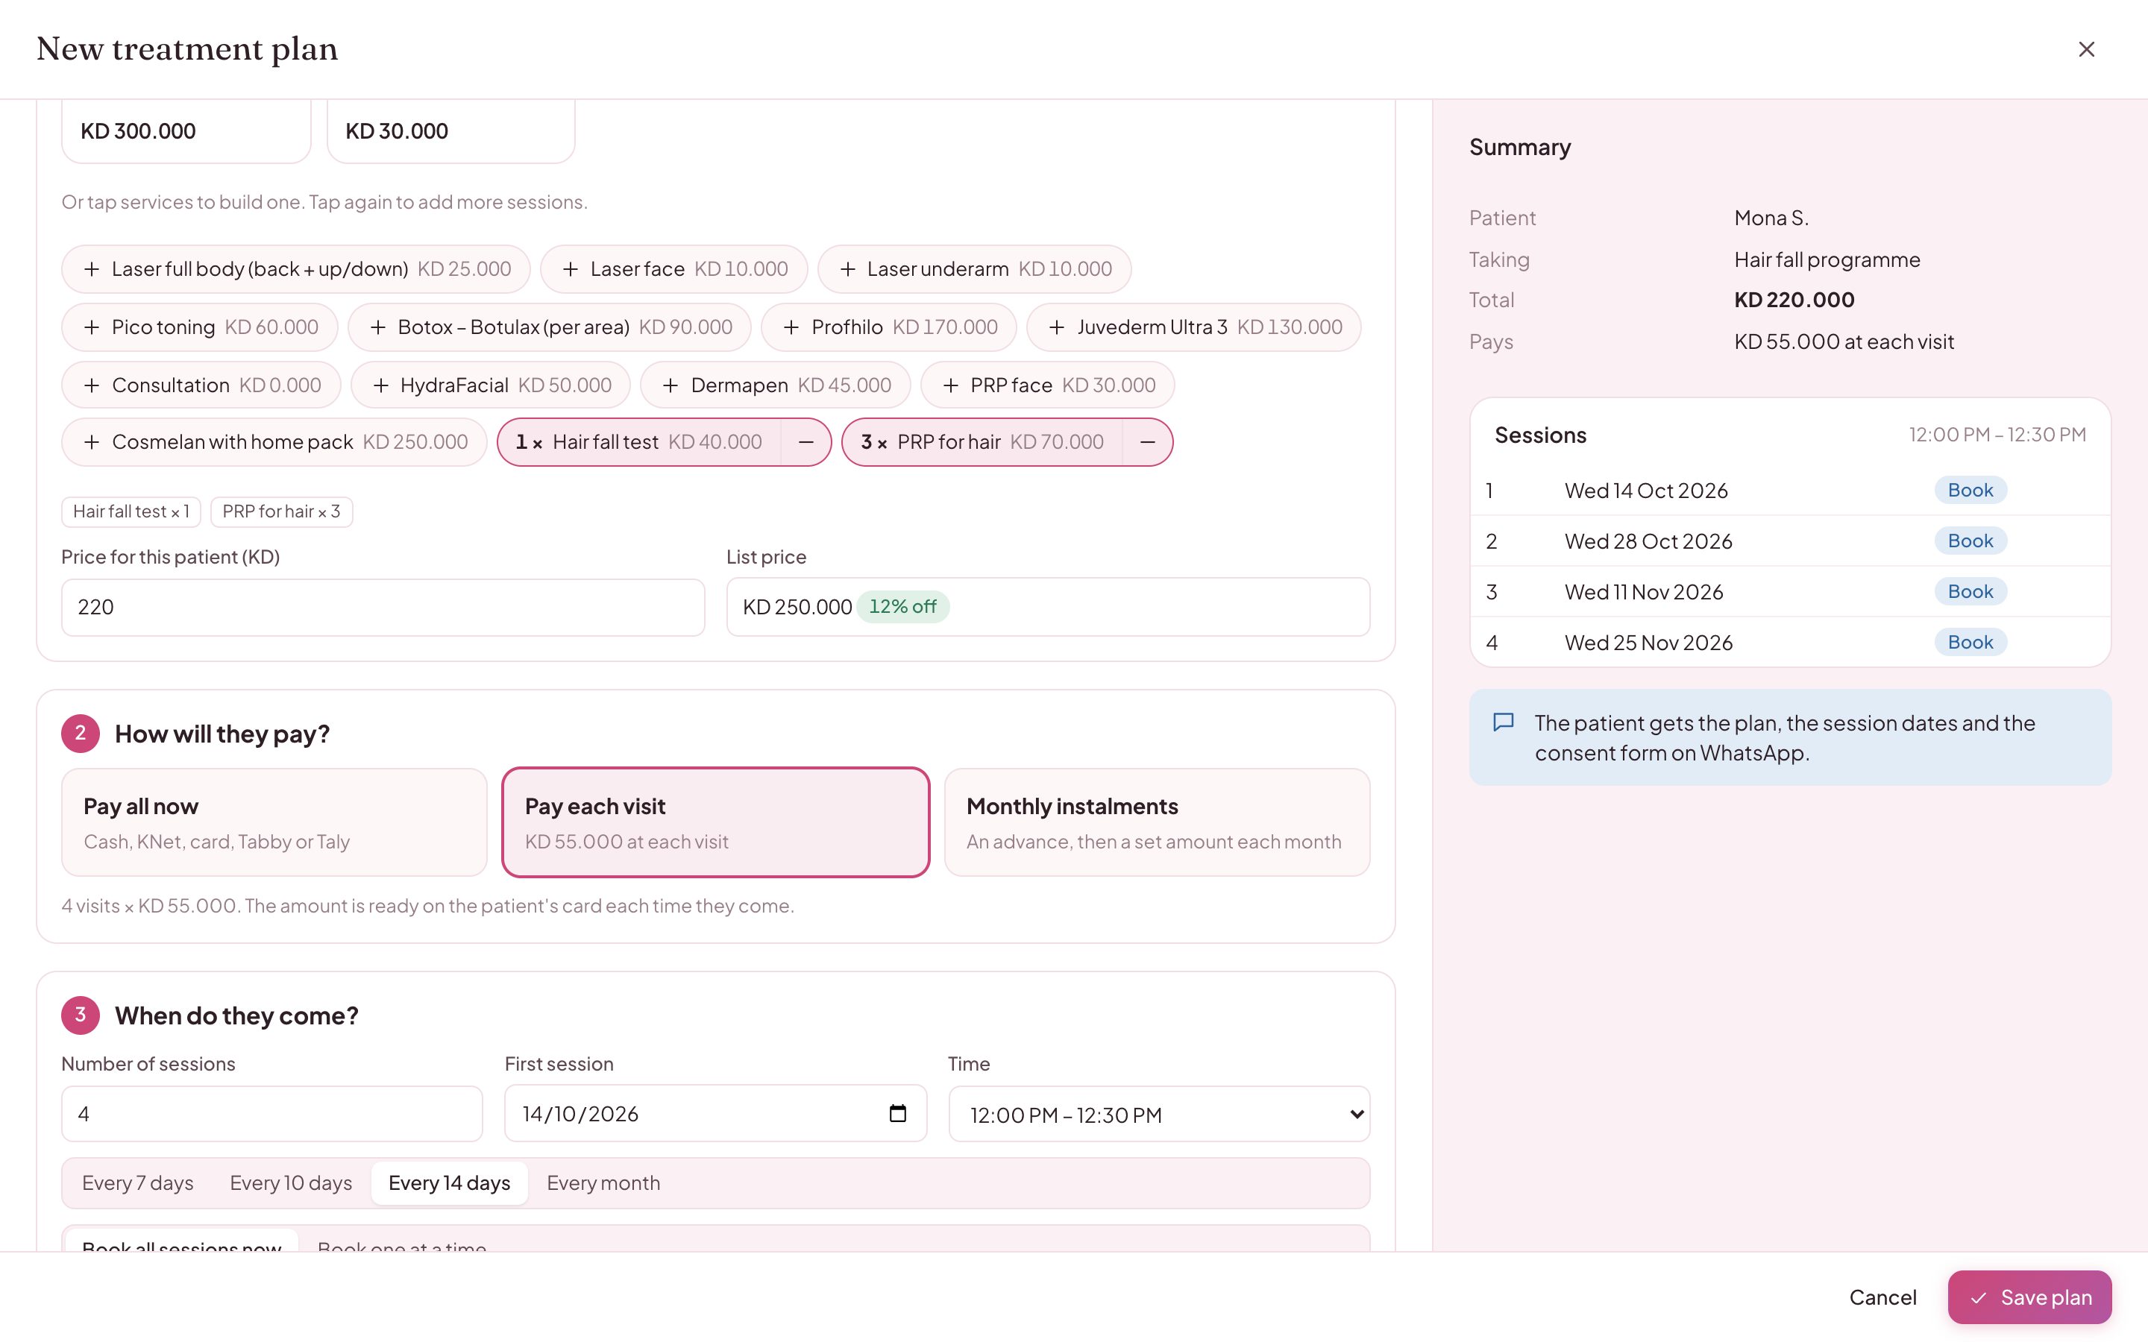Decrease PRP for hair session count

1147,442
